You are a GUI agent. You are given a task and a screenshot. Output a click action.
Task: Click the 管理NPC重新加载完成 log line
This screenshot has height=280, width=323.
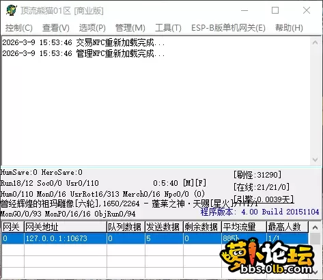pyautogui.click(x=83, y=53)
